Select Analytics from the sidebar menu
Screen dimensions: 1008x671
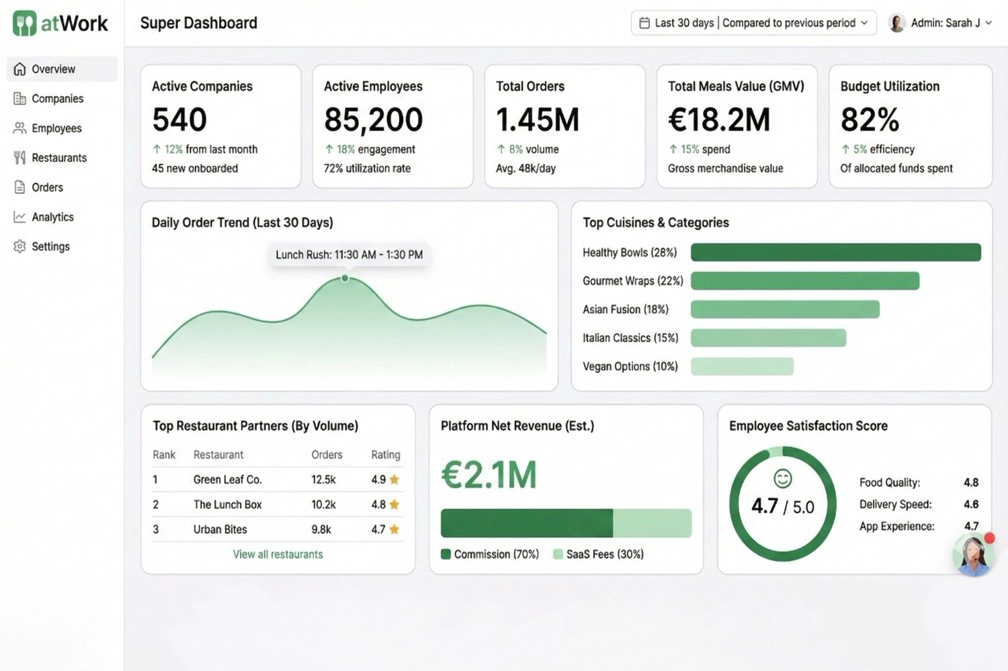pyautogui.click(x=54, y=216)
